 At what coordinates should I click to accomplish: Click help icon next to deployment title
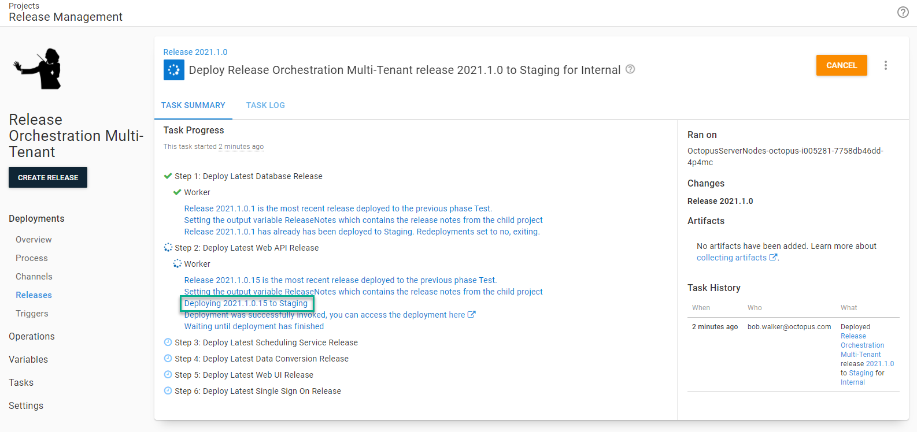coord(630,69)
